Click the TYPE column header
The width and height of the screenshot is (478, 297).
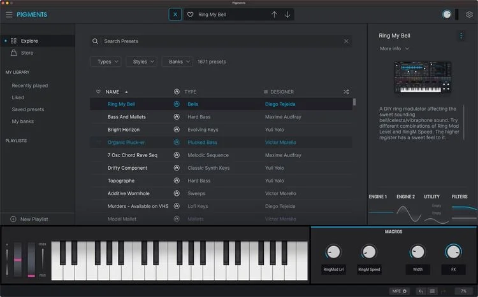click(x=190, y=92)
